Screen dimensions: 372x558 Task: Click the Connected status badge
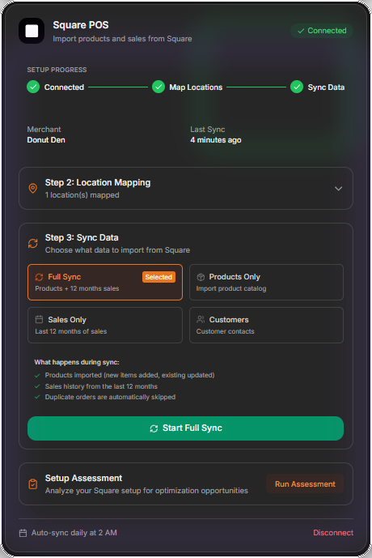pyautogui.click(x=322, y=31)
